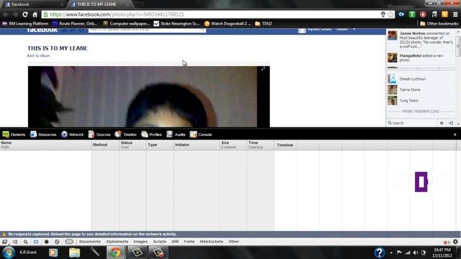Filter network requests by Other

tap(233, 242)
